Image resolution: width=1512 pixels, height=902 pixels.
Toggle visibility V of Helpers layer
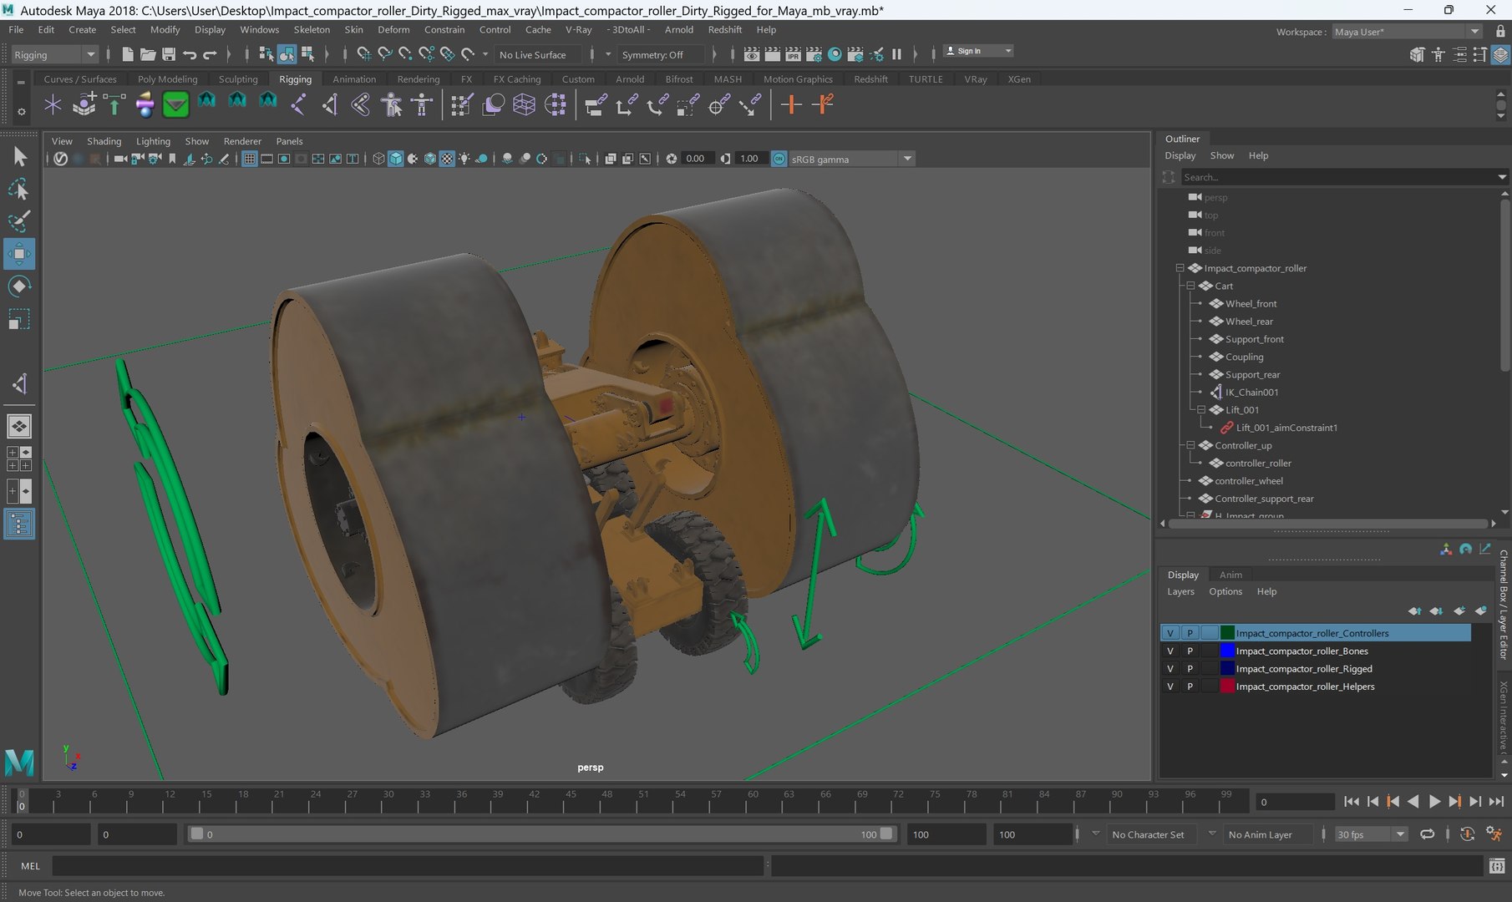(1170, 686)
